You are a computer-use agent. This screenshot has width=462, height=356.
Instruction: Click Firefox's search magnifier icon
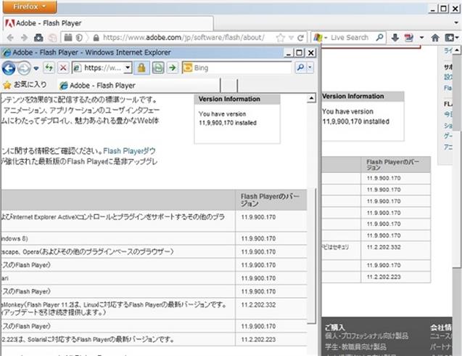[380, 38]
